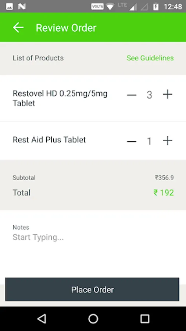Tap the Restovel quantity value 3

coord(150,95)
